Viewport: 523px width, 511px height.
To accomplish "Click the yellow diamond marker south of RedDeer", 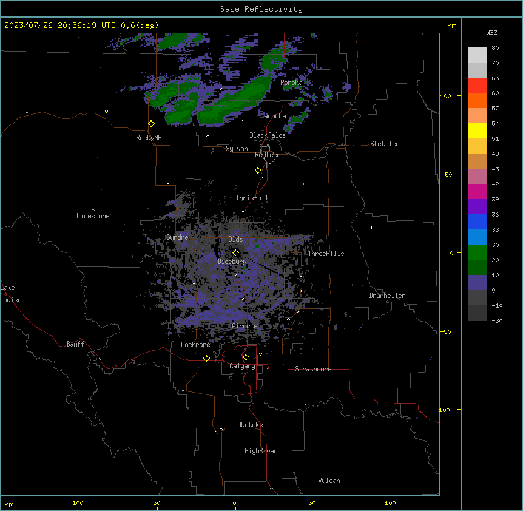I will 258,171.
